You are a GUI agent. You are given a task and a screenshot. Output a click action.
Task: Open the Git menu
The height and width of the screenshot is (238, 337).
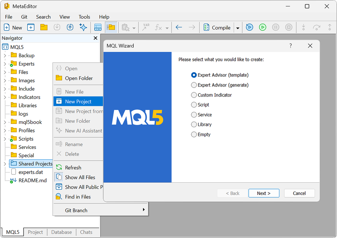coord(24,17)
